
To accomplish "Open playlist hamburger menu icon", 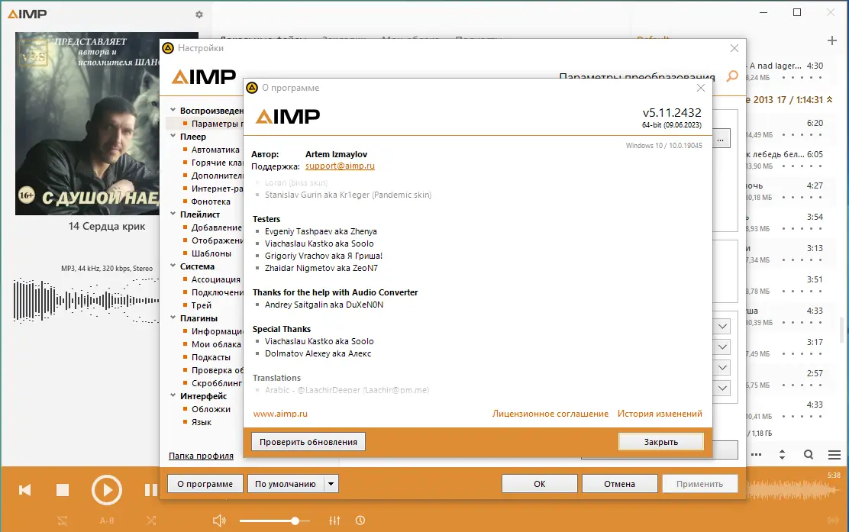I will (x=834, y=455).
